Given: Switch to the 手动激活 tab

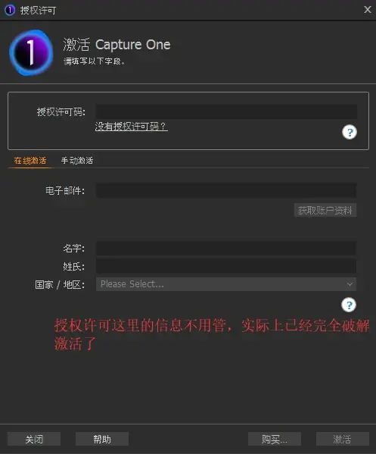Looking at the screenshot, I should click(77, 161).
